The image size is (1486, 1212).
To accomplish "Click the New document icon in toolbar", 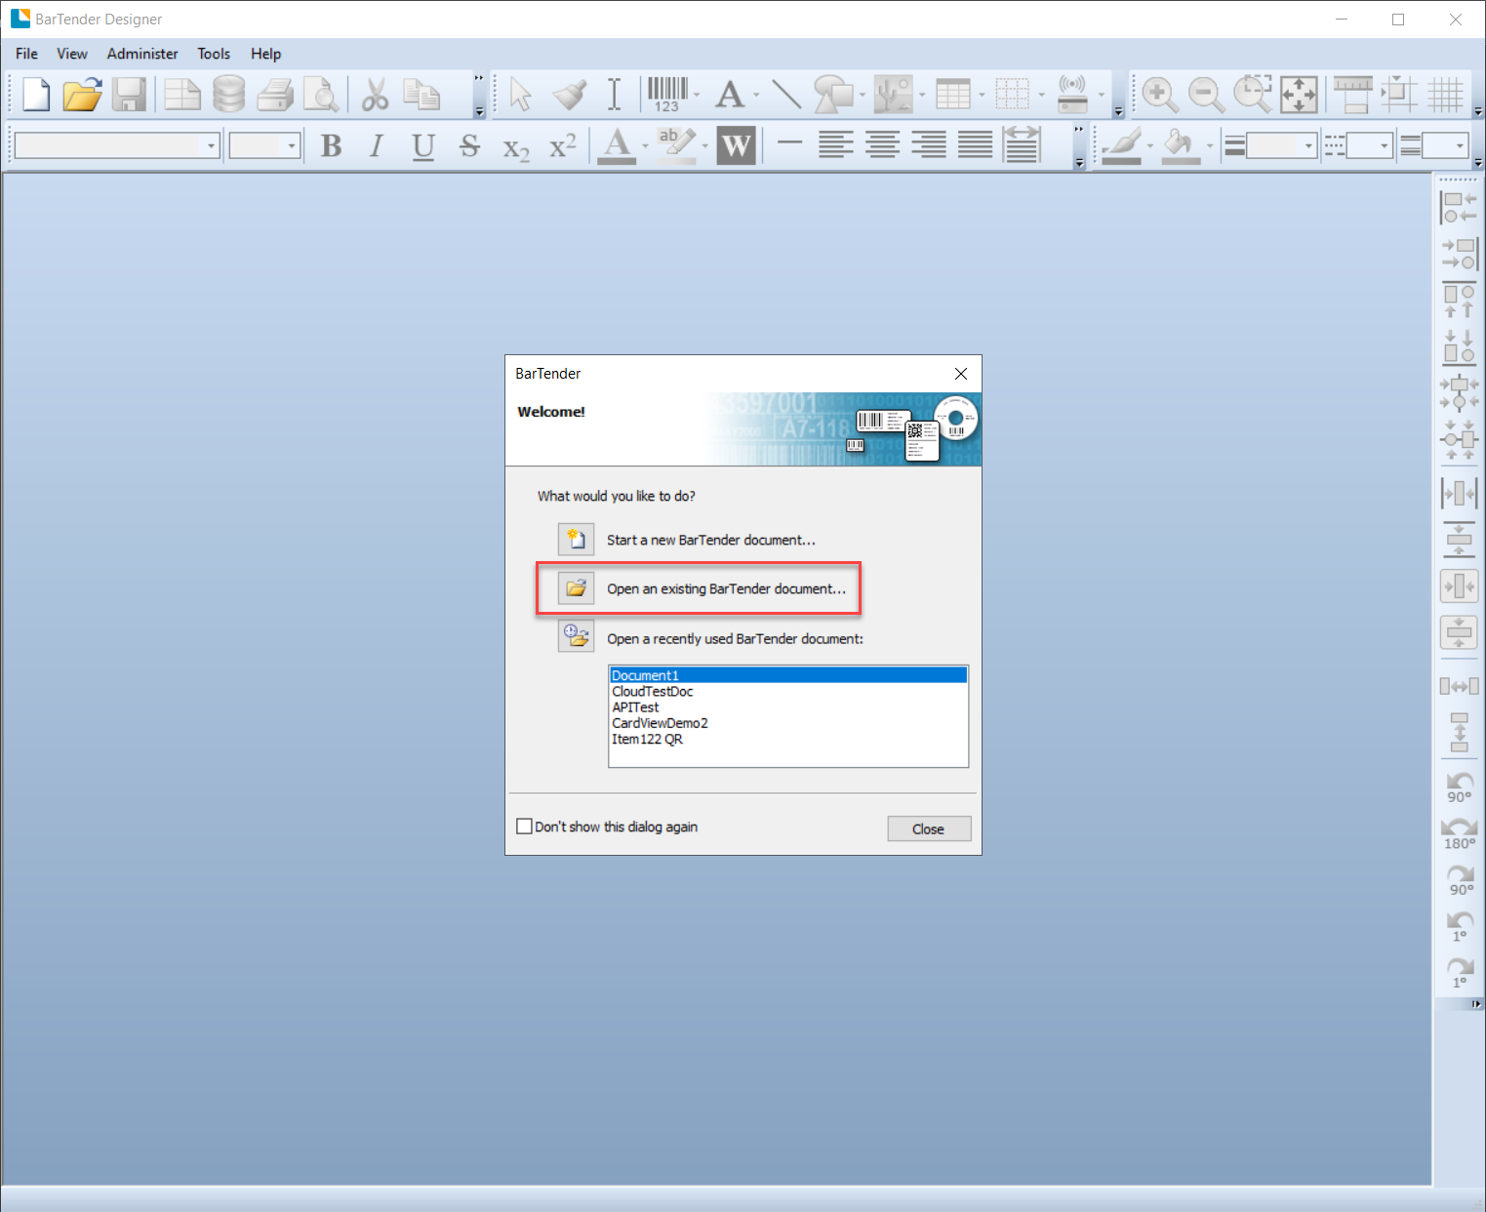I will [36, 95].
